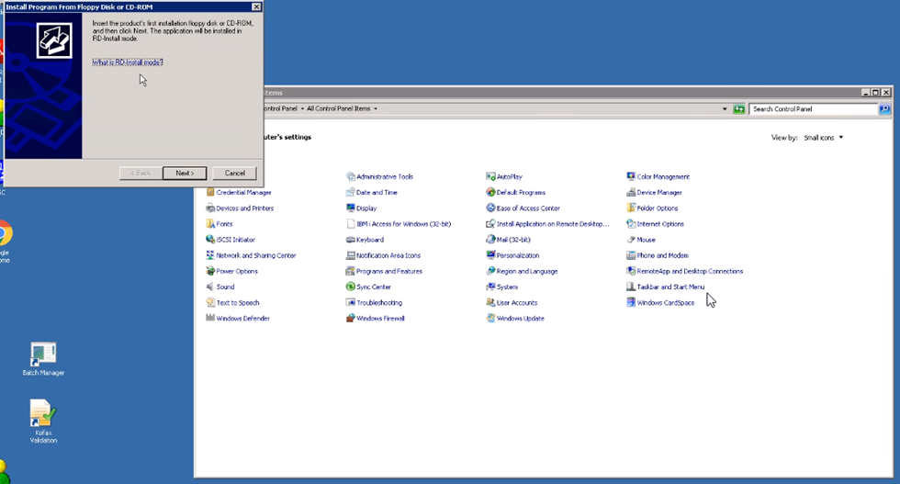Screen dimensions: 900x484
Task: Click the Search Control Panel field
Action: click(x=812, y=109)
